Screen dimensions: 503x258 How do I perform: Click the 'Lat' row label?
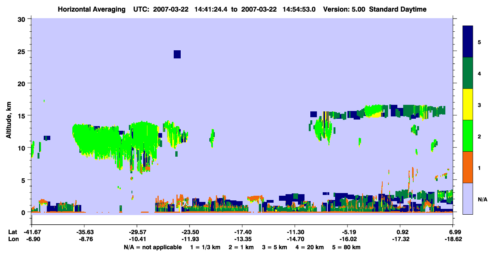coord(13,232)
